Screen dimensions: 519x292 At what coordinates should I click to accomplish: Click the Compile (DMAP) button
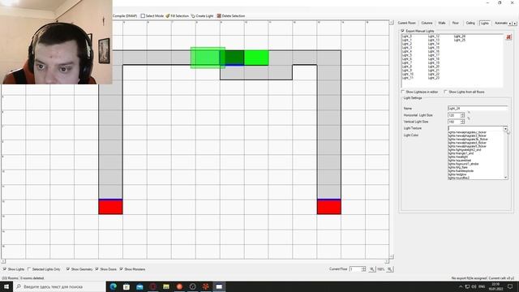pos(125,16)
